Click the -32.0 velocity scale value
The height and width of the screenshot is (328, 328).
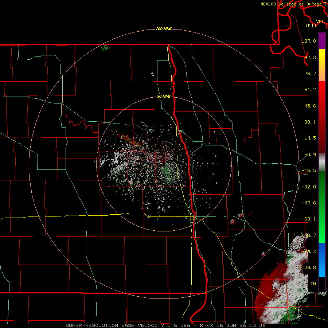[x=309, y=187]
